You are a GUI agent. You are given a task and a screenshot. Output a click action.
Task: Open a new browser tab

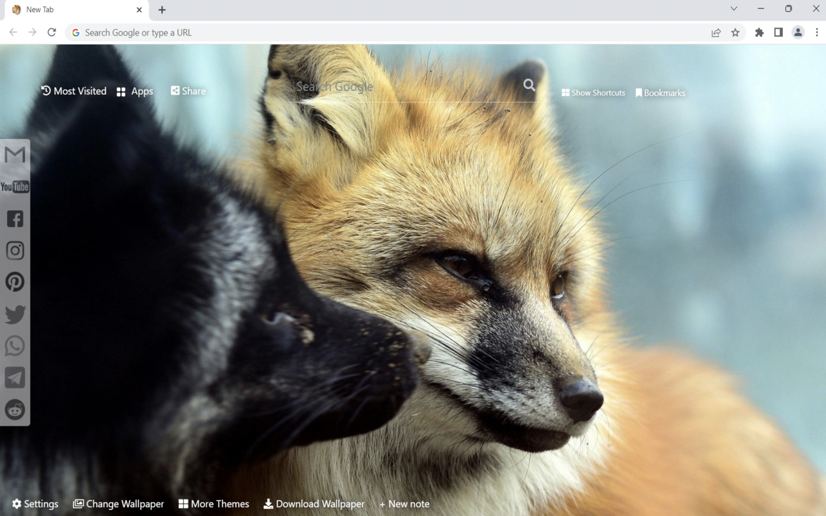(162, 10)
